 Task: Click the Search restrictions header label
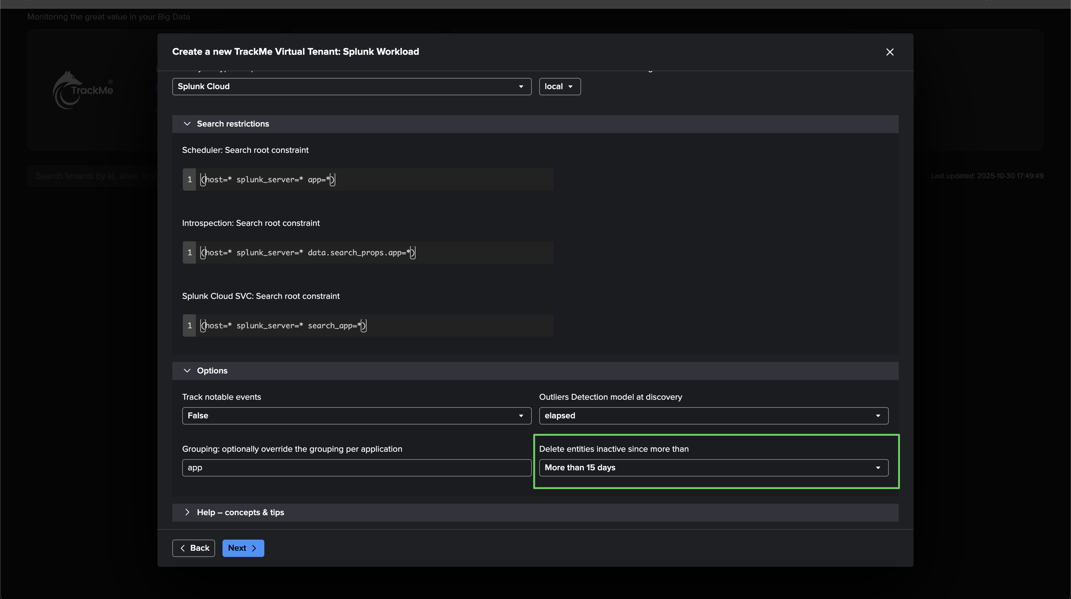[x=233, y=124]
